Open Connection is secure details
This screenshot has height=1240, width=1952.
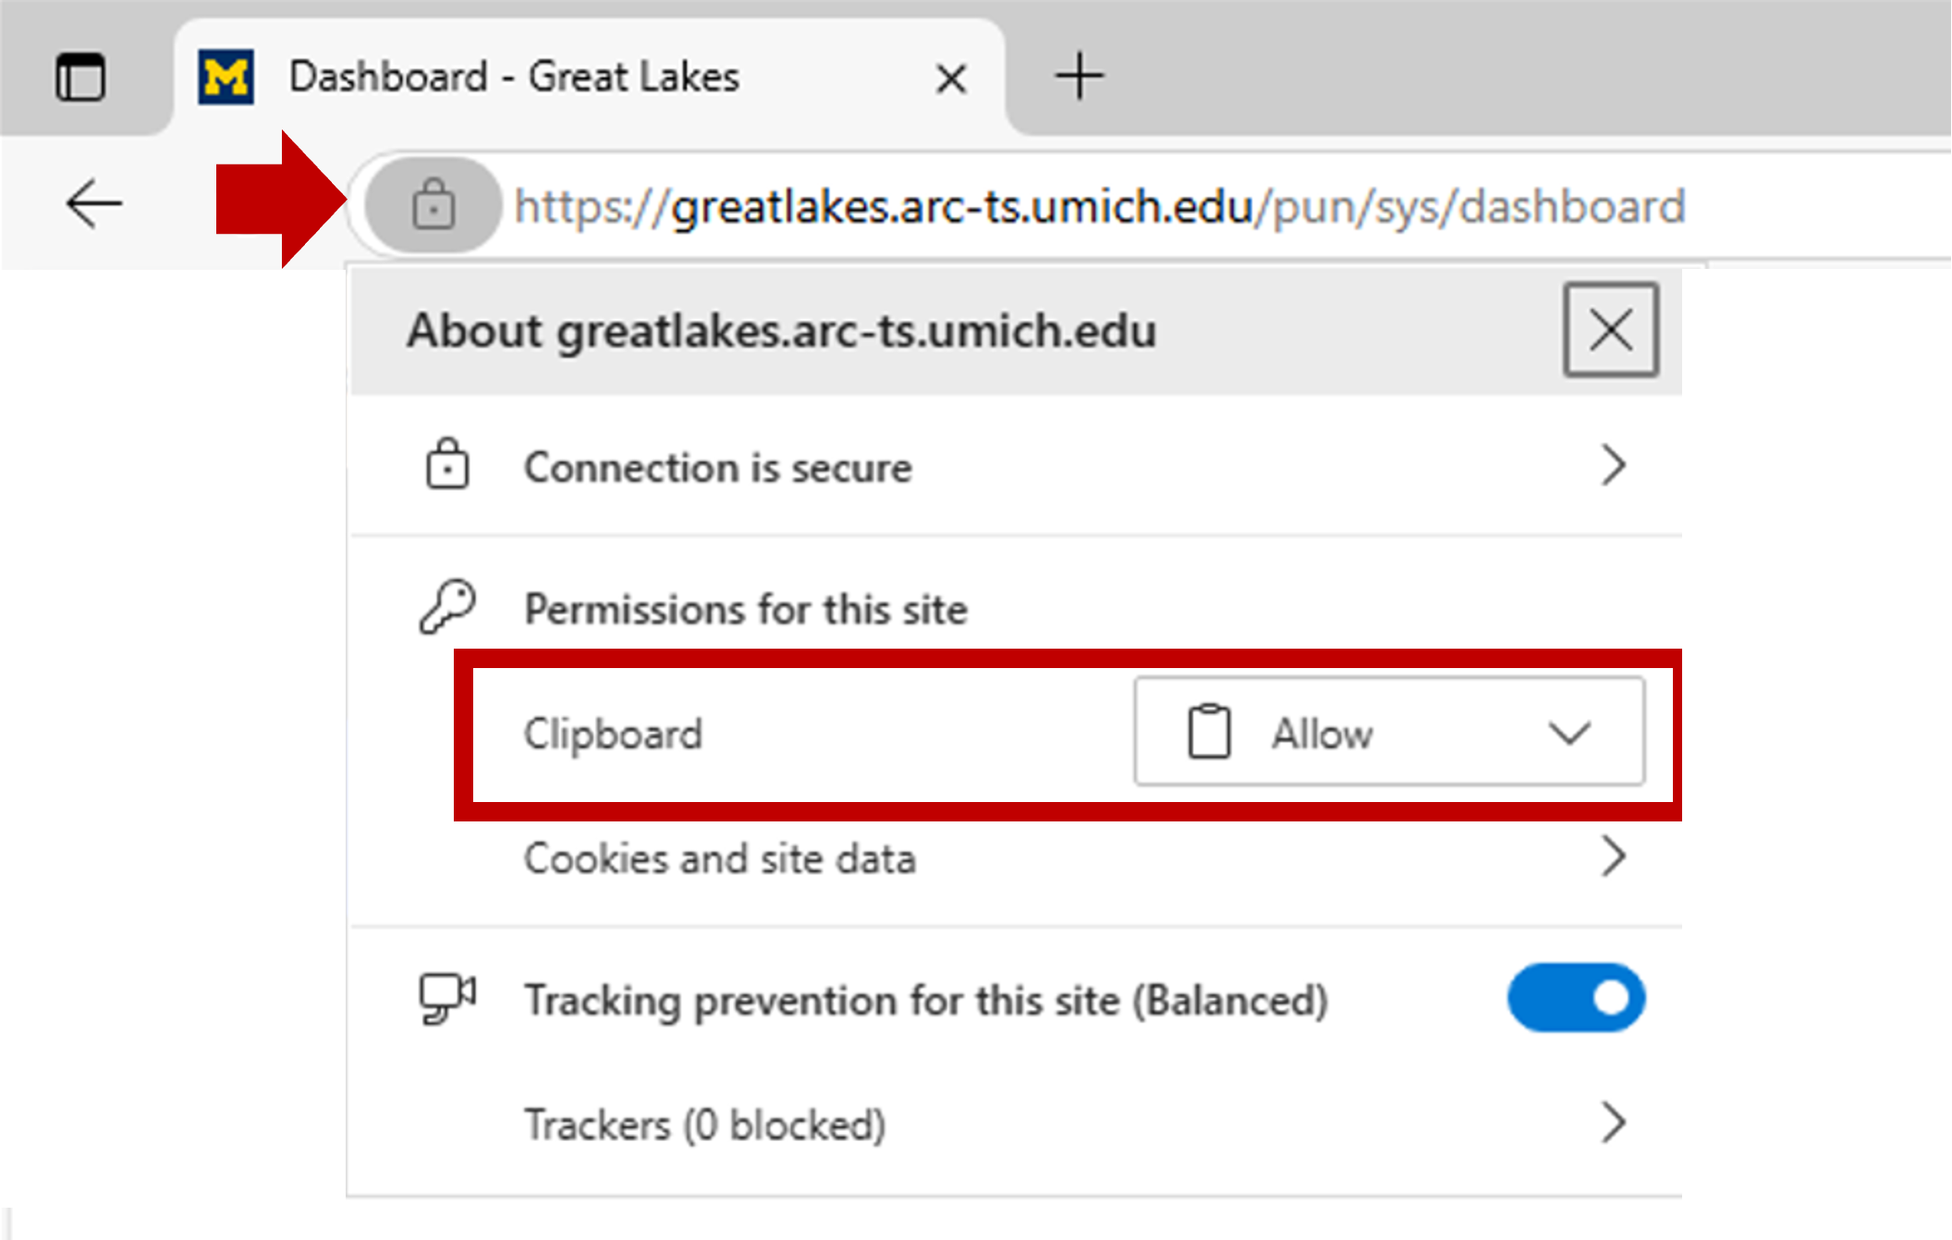point(718,468)
